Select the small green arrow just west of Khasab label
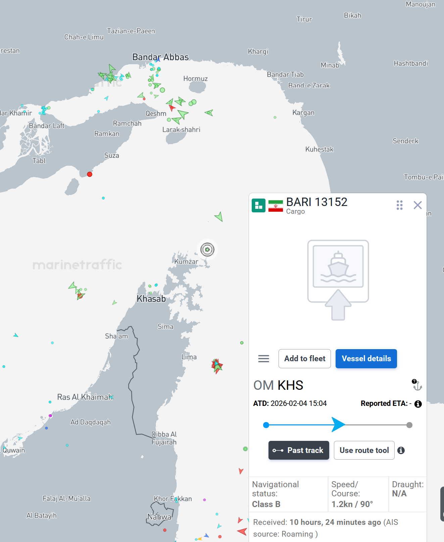444x542 pixels. tap(114, 302)
